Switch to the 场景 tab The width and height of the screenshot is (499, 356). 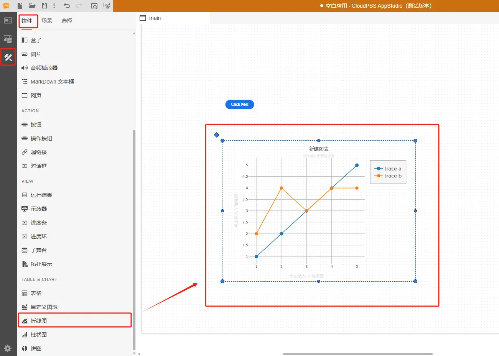click(47, 21)
